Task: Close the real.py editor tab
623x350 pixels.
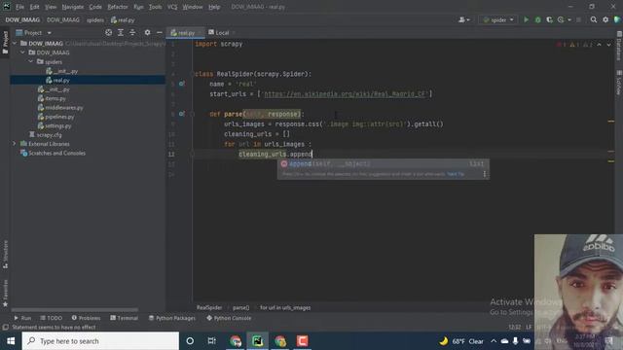Action: (x=200, y=32)
